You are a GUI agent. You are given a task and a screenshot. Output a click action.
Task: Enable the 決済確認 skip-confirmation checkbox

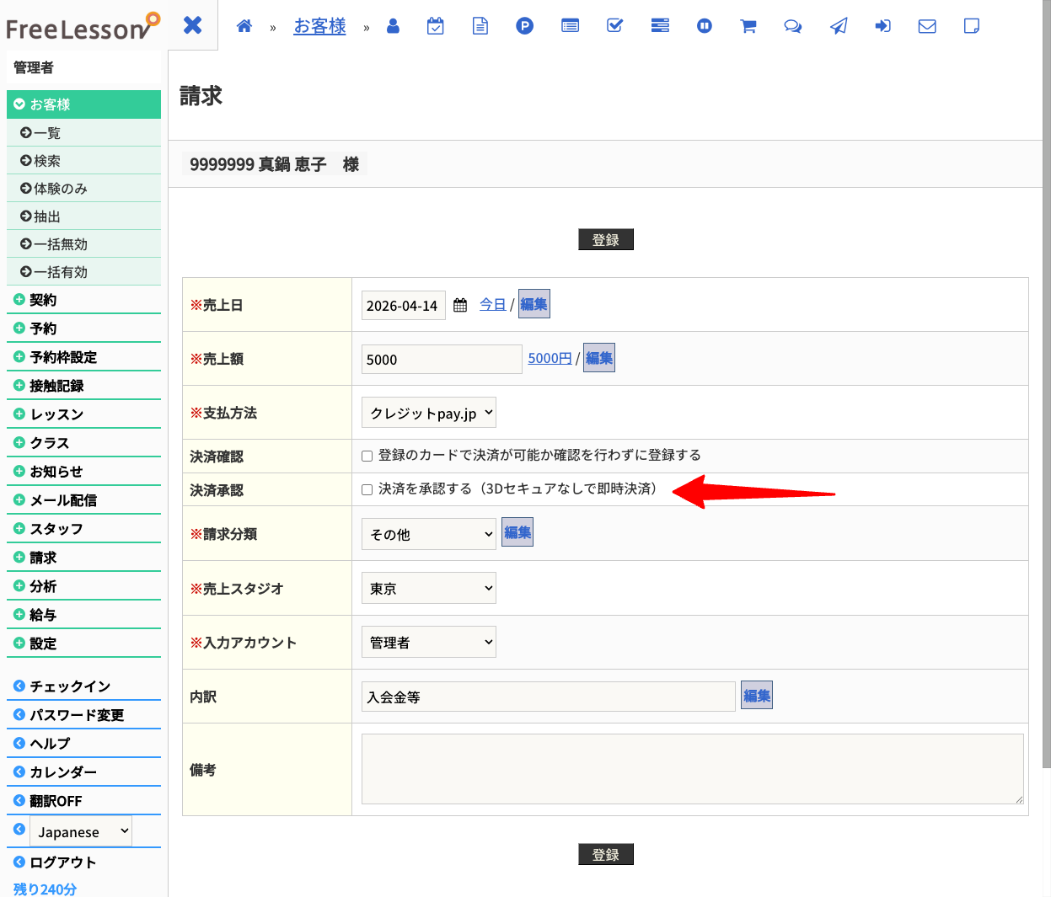coord(367,457)
